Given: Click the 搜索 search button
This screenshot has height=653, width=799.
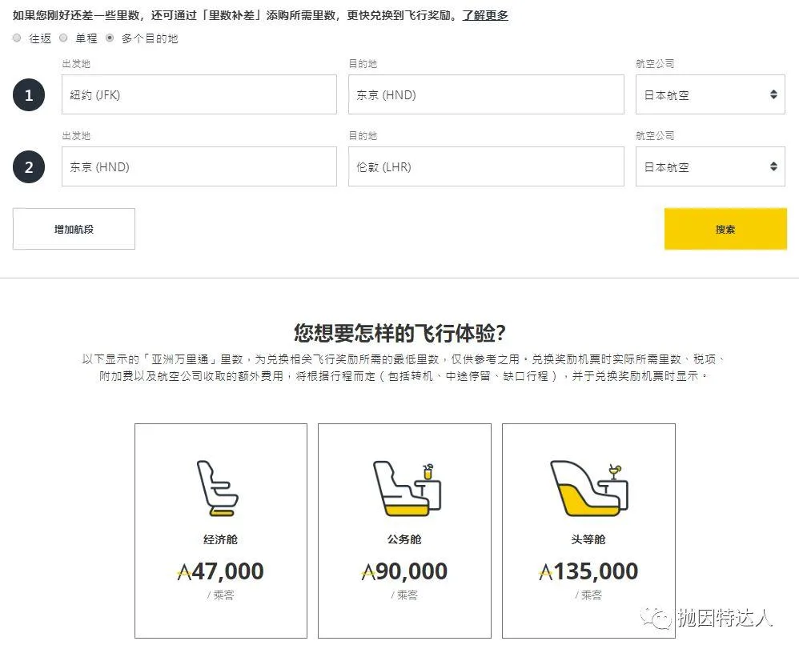Looking at the screenshot, I should (x=725, y=228).
